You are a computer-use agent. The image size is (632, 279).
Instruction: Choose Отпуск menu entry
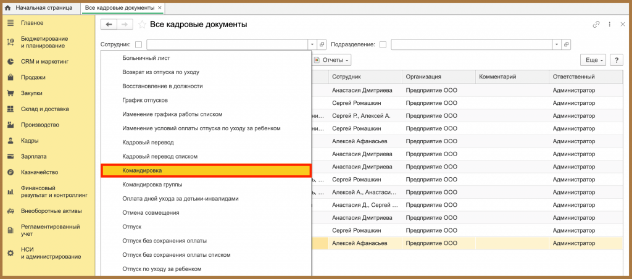click(206, 227)
